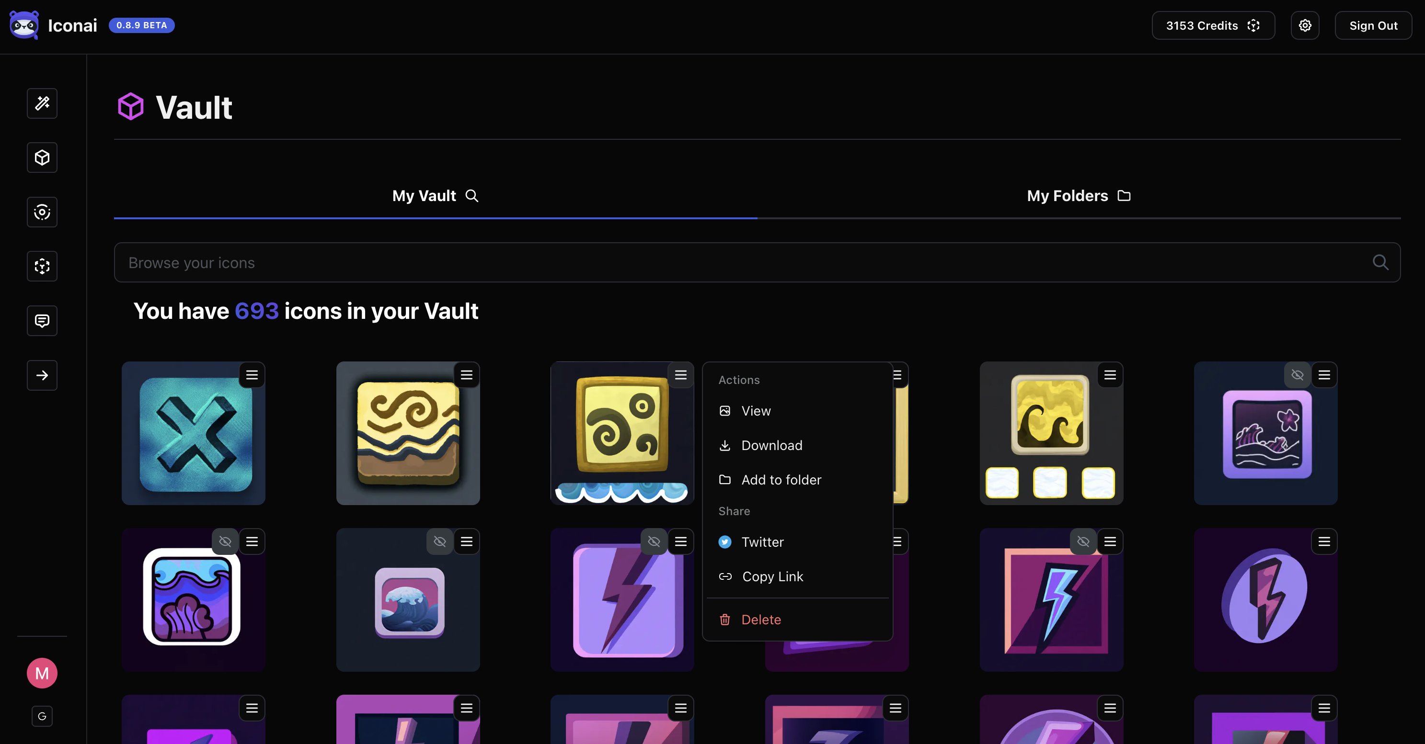The height and width of the screenshot is (744, 1425).
Task: Open settings via the gear icon
Action: point(1304,25)
